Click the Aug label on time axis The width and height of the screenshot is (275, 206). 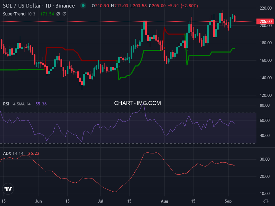coord(165,201)
